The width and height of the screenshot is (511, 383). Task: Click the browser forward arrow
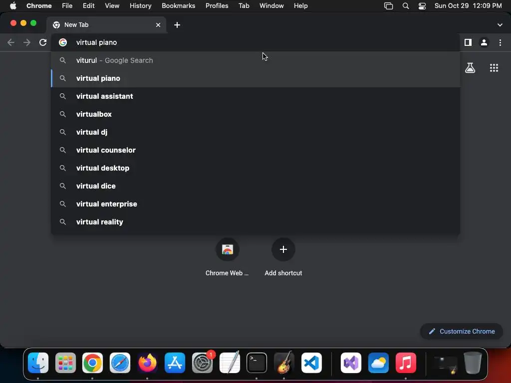pyautogui.click(x=27, y=42)
